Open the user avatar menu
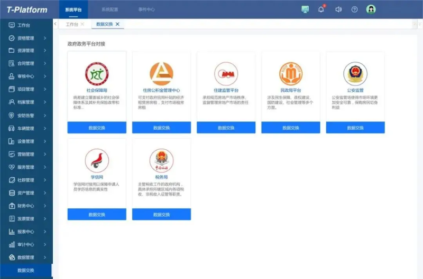 tap(371, 9)
